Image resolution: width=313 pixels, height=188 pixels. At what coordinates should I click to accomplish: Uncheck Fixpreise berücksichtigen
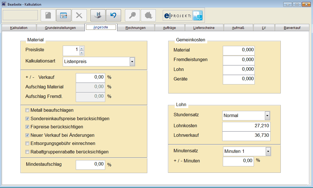point(27,127)
